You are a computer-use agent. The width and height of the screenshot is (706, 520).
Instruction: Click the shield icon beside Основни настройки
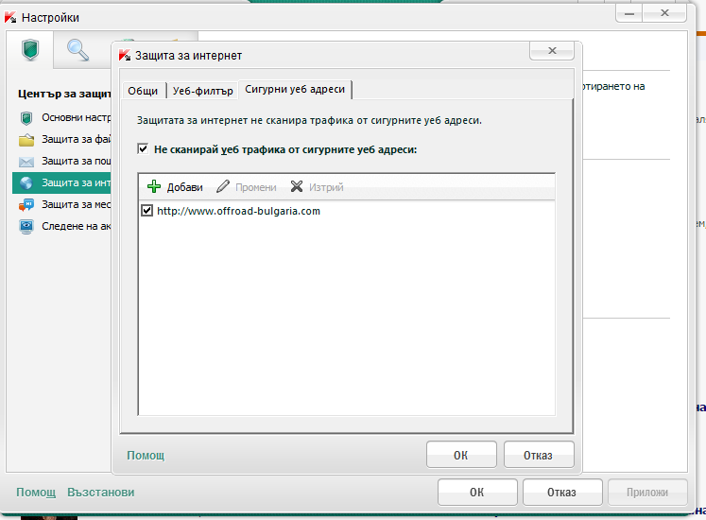(x=26, y=118)
